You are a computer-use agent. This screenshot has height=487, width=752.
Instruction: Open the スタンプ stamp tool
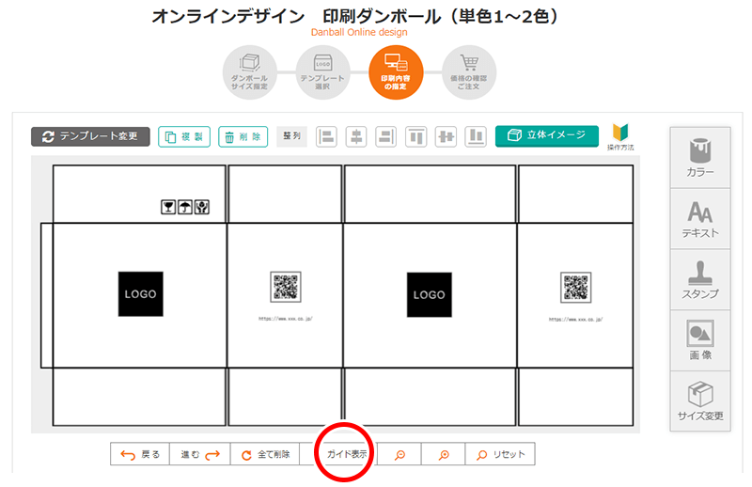700,280
